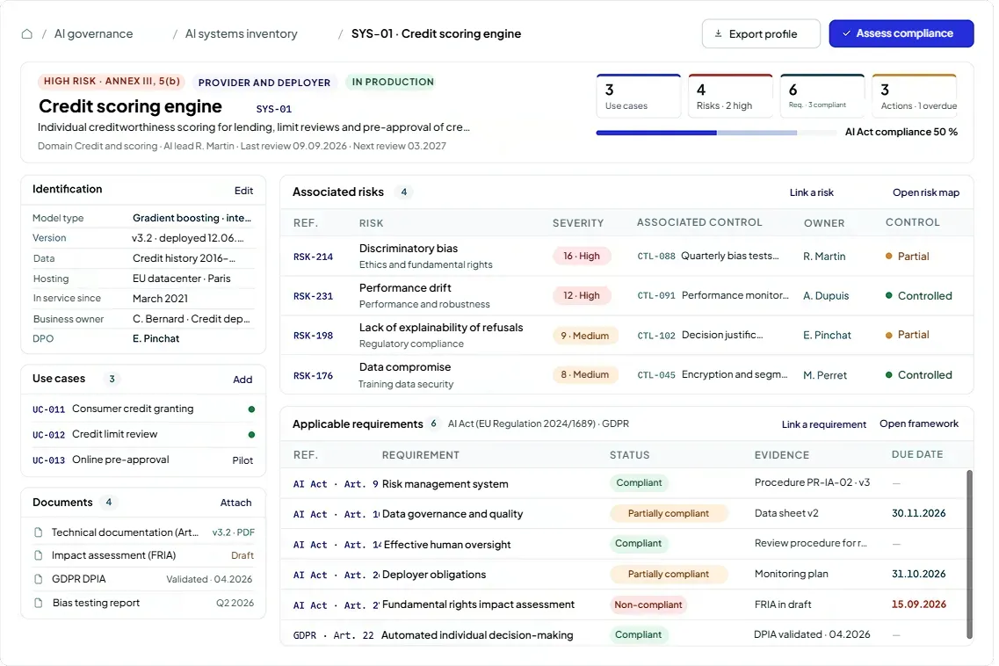This screenshot has width=999, height=666.
Task: Edit the Identification section
Action: [243, 191]
